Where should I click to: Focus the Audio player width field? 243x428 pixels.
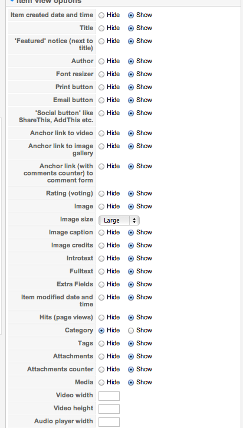pos(109,422)
